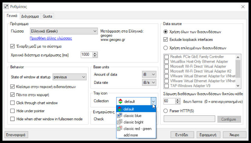Click the adapter list scroll-up arrow

[238, 57]
